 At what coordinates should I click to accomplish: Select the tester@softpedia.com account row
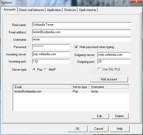(71, 91)
